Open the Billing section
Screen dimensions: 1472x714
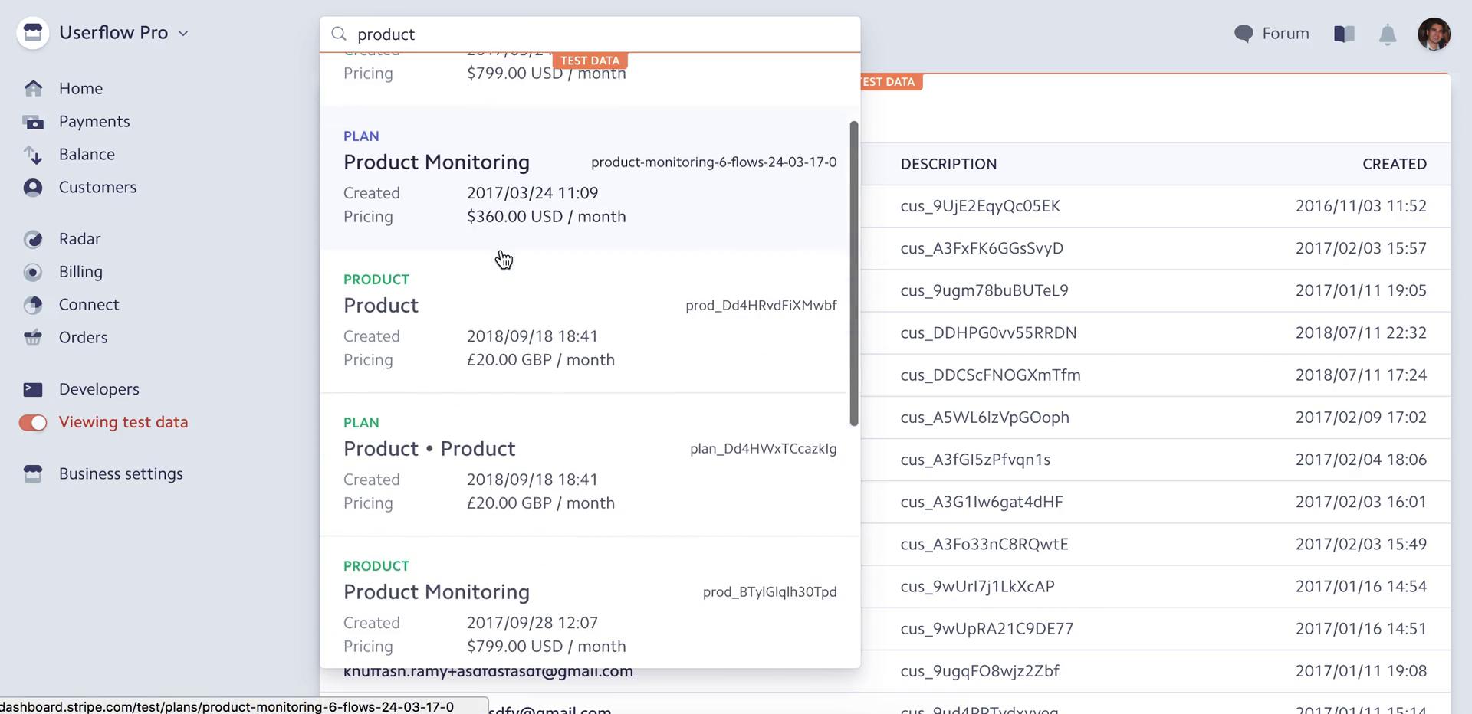pos(80,271)
